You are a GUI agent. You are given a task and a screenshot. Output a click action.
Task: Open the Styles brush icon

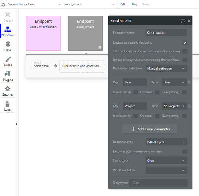[x=8, y=59]
